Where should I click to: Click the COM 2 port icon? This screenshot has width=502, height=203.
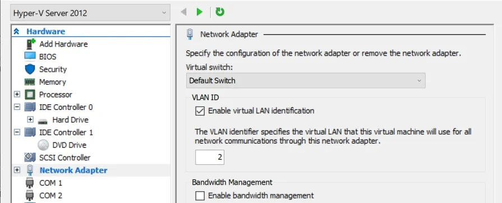[30, 195]
